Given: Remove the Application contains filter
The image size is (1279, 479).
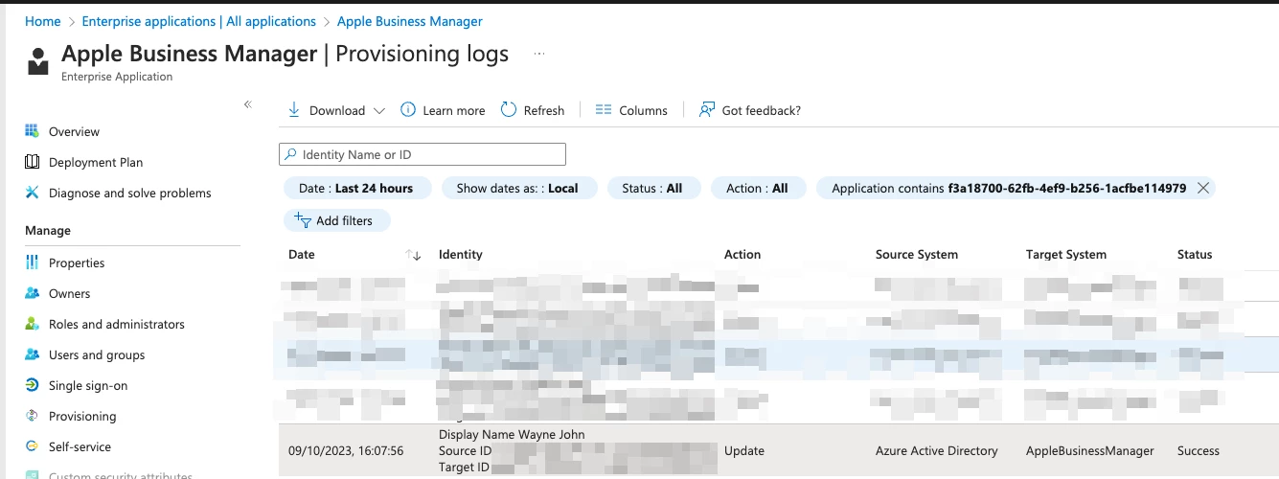Looking at the screenshot, I should click(1203, 189).
